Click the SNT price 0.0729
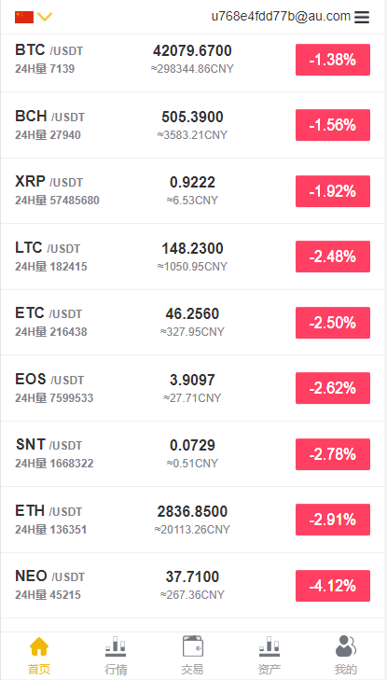The image size is (387, 680). pyautogui.click(x=192, y=445)
